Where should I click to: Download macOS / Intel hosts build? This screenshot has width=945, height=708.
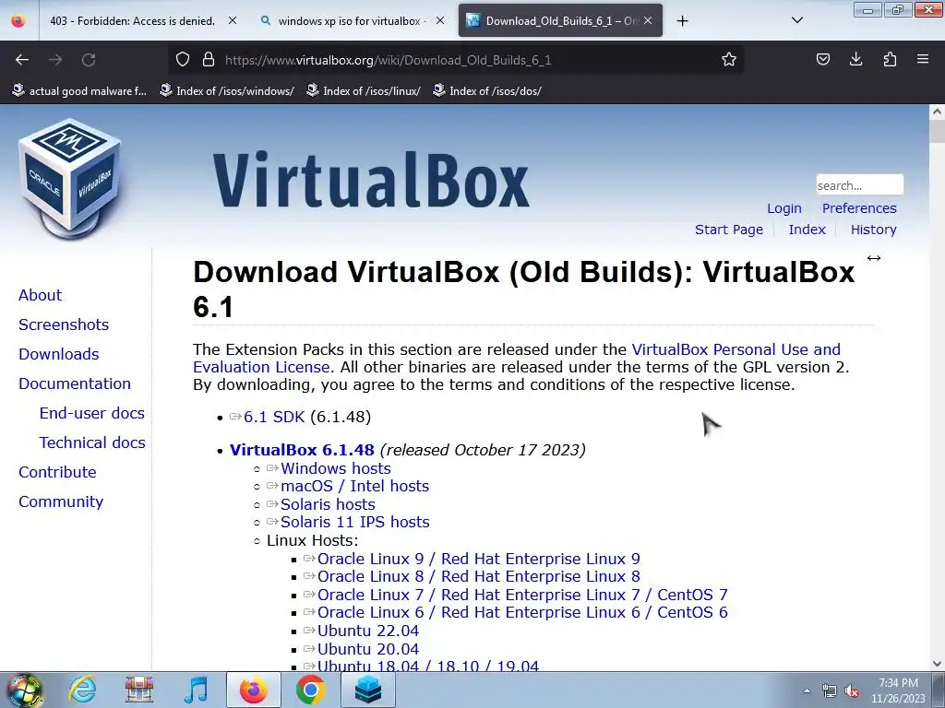click(354, 486)
